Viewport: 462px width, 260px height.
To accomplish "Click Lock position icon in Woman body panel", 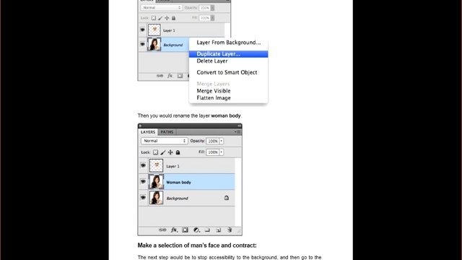I will (170, 152).
